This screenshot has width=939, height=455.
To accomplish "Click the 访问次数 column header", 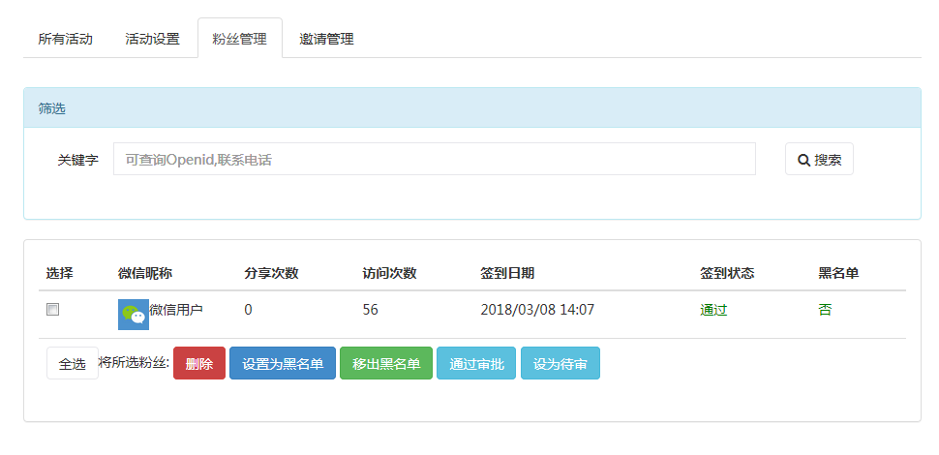I will (x=389, y=274).
